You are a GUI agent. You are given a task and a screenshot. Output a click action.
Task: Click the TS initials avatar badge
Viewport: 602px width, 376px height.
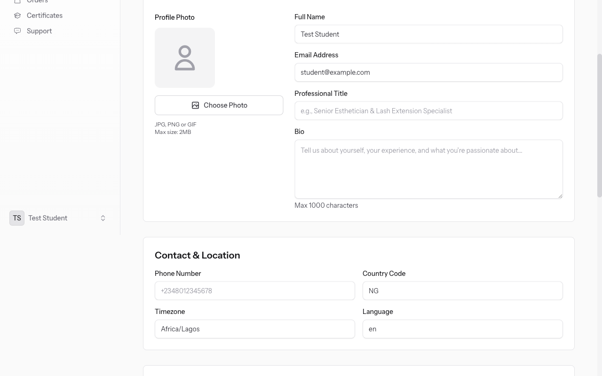[x=17, y=218]
